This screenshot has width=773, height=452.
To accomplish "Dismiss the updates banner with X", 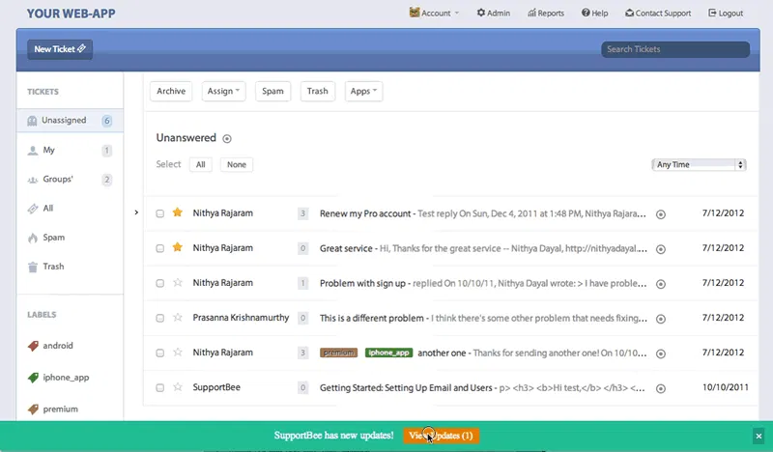I will pyautogui.click(x=759, y=436).
